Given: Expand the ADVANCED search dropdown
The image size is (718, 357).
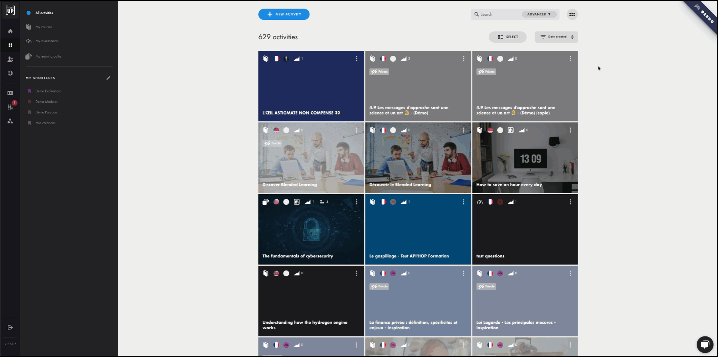Looking at the screenshot, I should (539, 14).
